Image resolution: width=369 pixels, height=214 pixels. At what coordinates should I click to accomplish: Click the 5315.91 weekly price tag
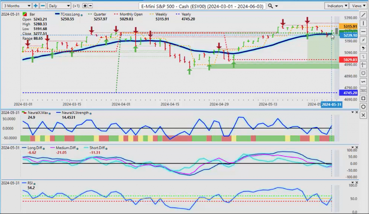(348, 26)
